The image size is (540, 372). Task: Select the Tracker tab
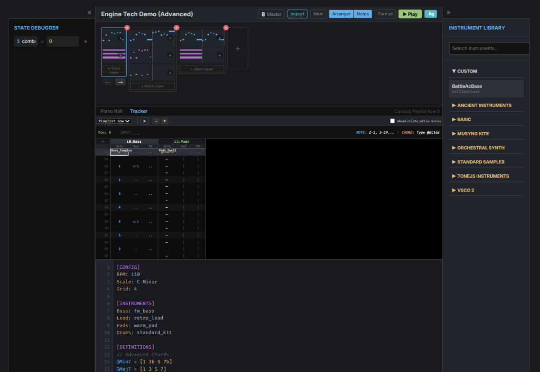click(x=139, y=111)
